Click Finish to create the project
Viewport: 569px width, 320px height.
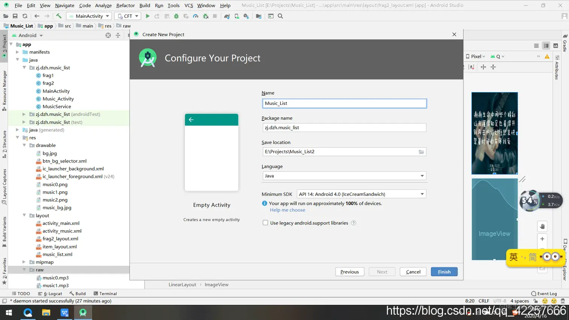point(444,272)
